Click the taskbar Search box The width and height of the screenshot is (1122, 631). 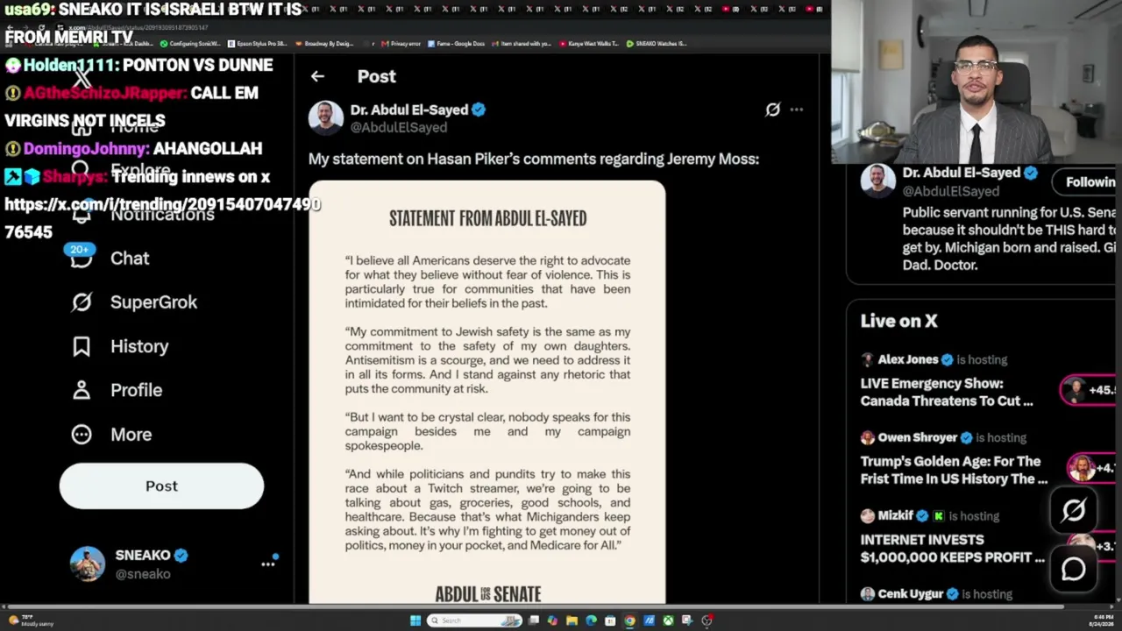tap(475, 621)
